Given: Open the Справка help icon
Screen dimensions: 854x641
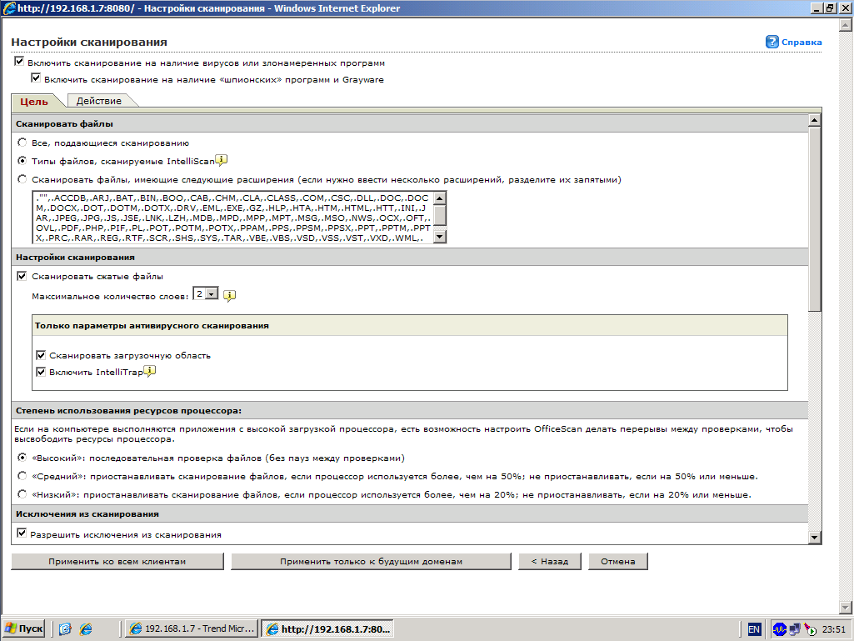Looking at the screenshot, I should (x=772, y=42).
